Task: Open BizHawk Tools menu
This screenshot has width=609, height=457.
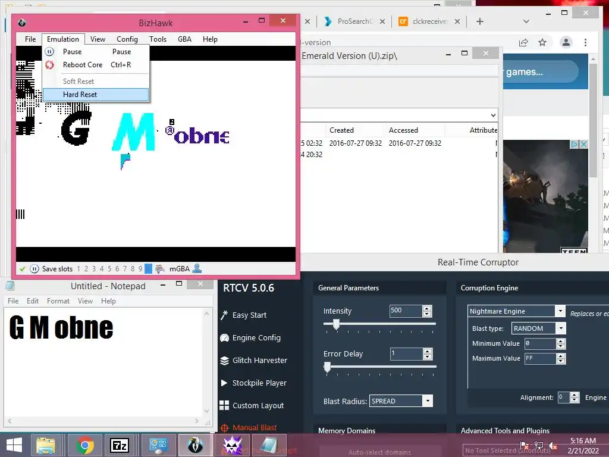Action: point(158,39)
